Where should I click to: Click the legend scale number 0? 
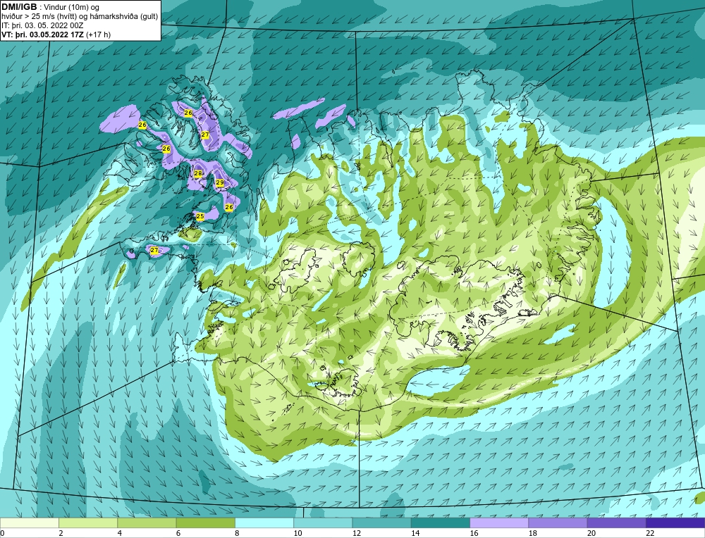point(2,534)
